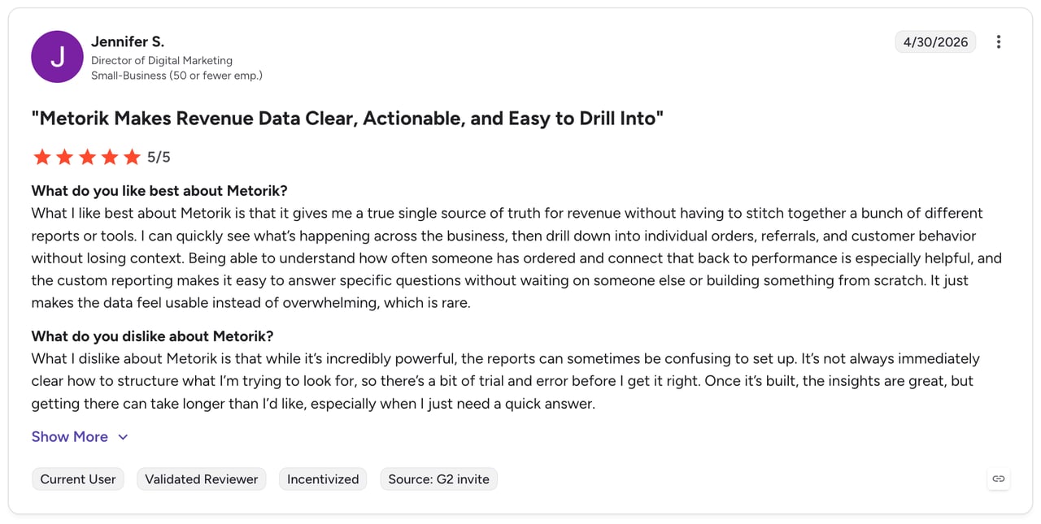1041x524 pixels.
Task: Click the Incentivized badge
Action: point(323,479)
